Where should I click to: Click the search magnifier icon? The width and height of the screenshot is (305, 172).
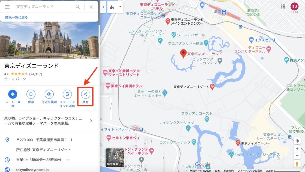(78, 7)
